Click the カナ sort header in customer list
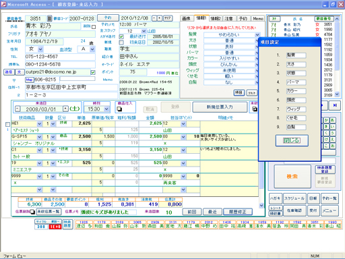 (274, 19)
